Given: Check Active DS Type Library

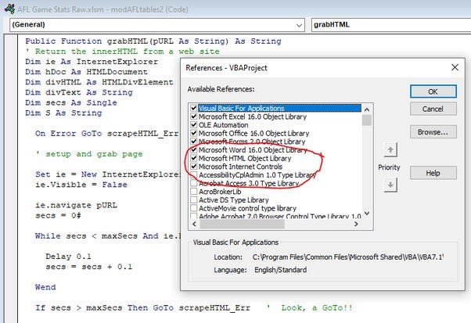Looking at the screenshot, I should coord(194,199).
